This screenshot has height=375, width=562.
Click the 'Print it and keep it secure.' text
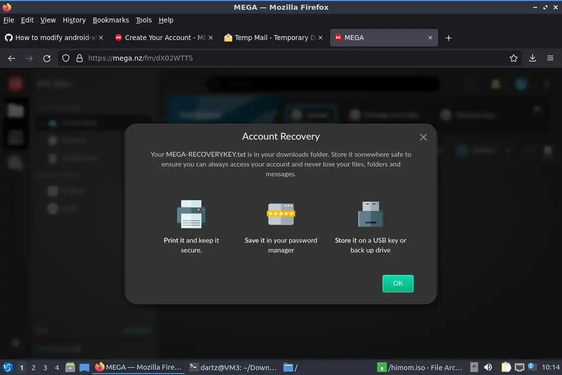pos(191,245)
